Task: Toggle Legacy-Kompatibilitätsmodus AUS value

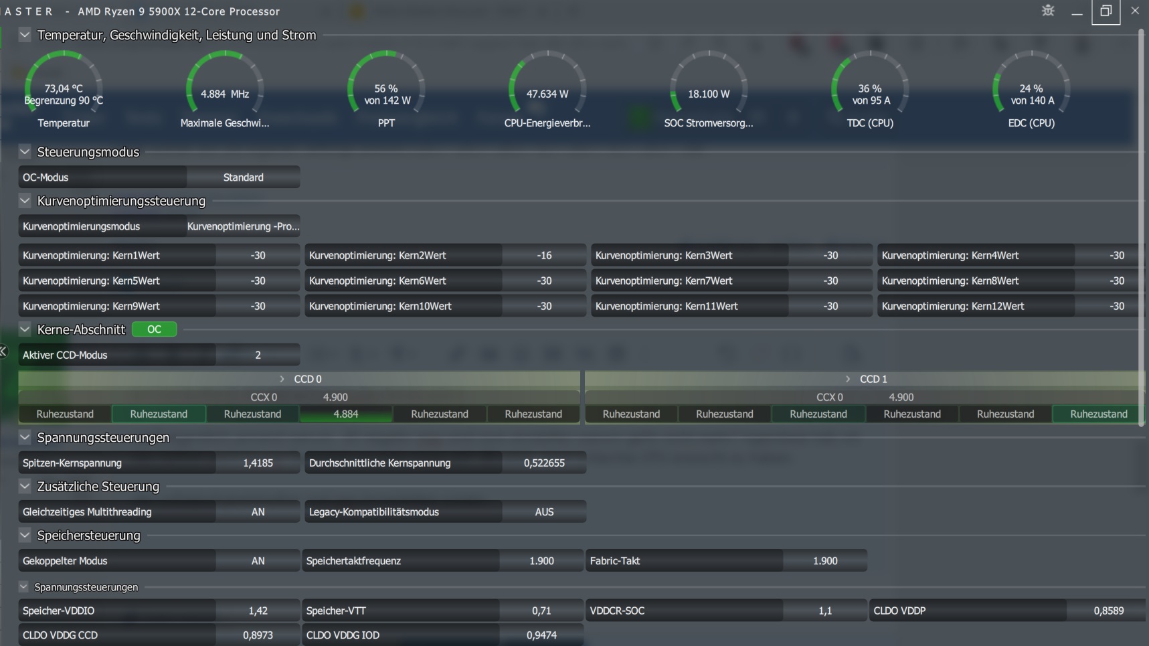Action: pyautogui.click(x=544, y=512)
